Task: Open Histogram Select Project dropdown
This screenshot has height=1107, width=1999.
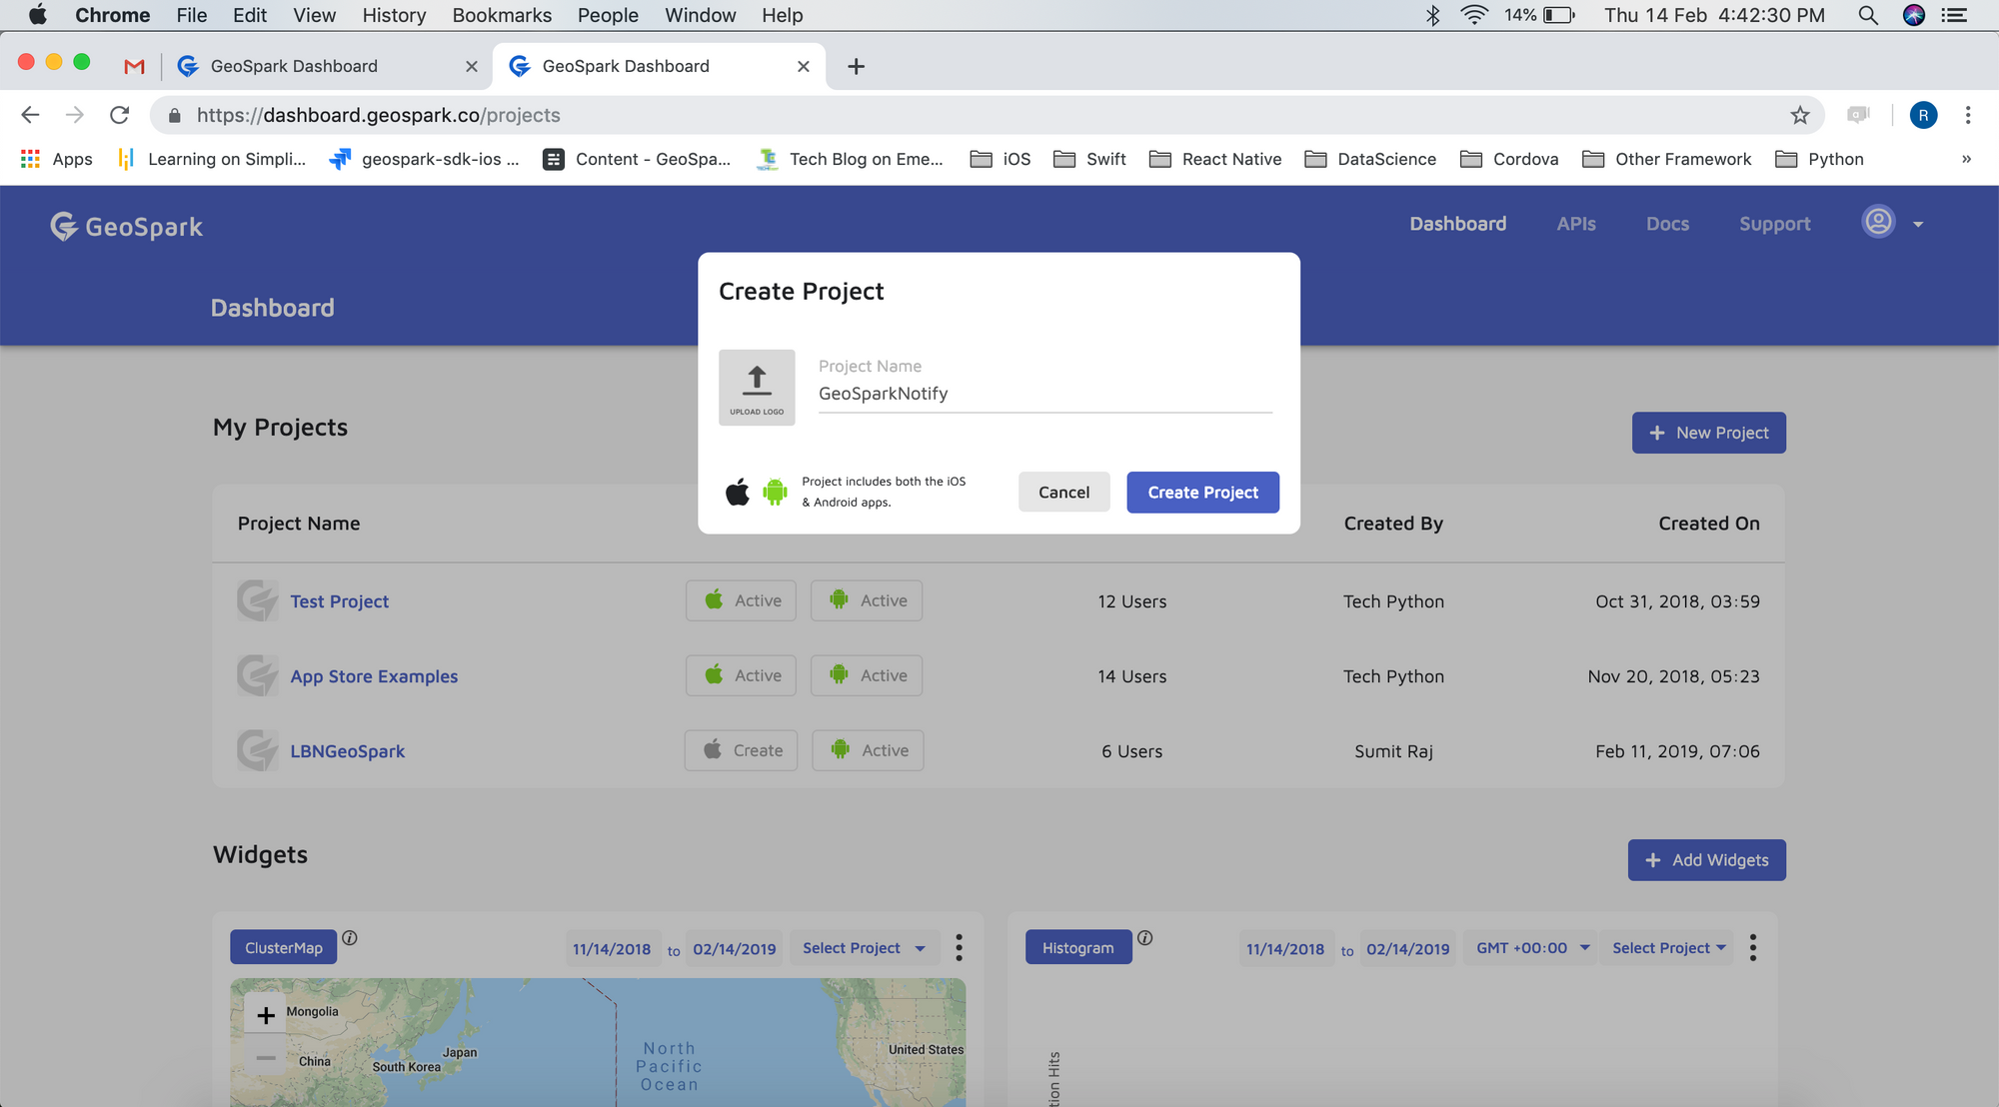Action: click(1669, 948)
